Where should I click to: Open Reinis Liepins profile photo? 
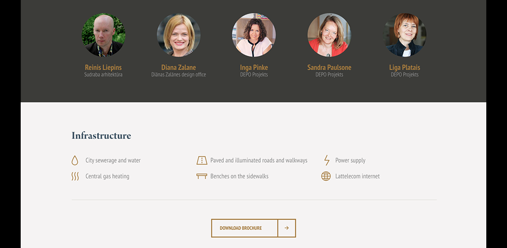103,35
